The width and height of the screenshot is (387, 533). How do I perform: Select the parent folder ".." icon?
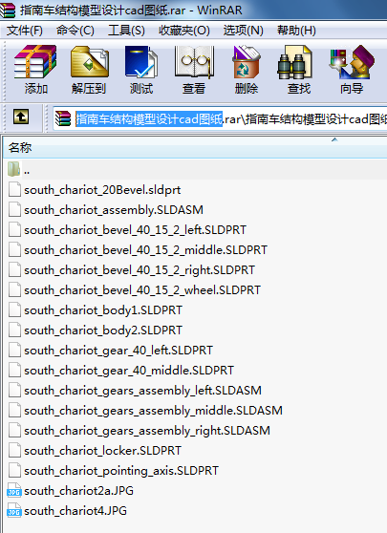click(x=14, y=169)
